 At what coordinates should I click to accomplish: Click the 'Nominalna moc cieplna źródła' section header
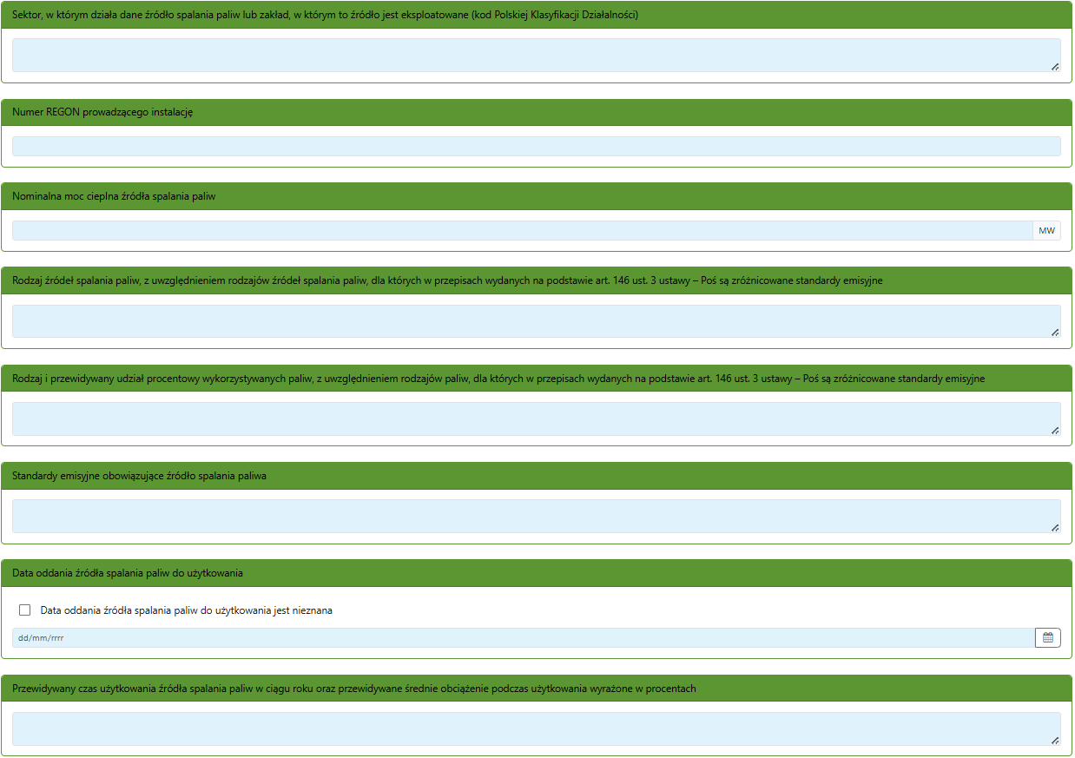pos(114,196)
